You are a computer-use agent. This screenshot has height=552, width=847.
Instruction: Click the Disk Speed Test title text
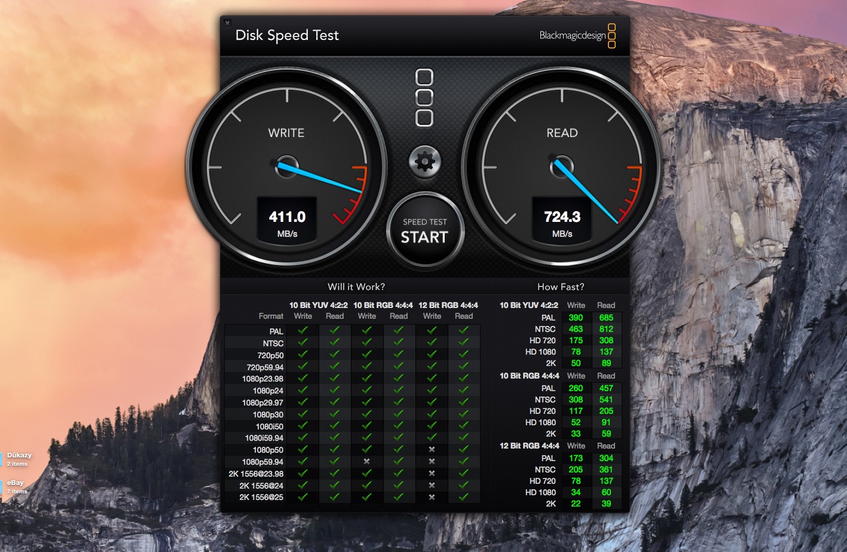287,35
